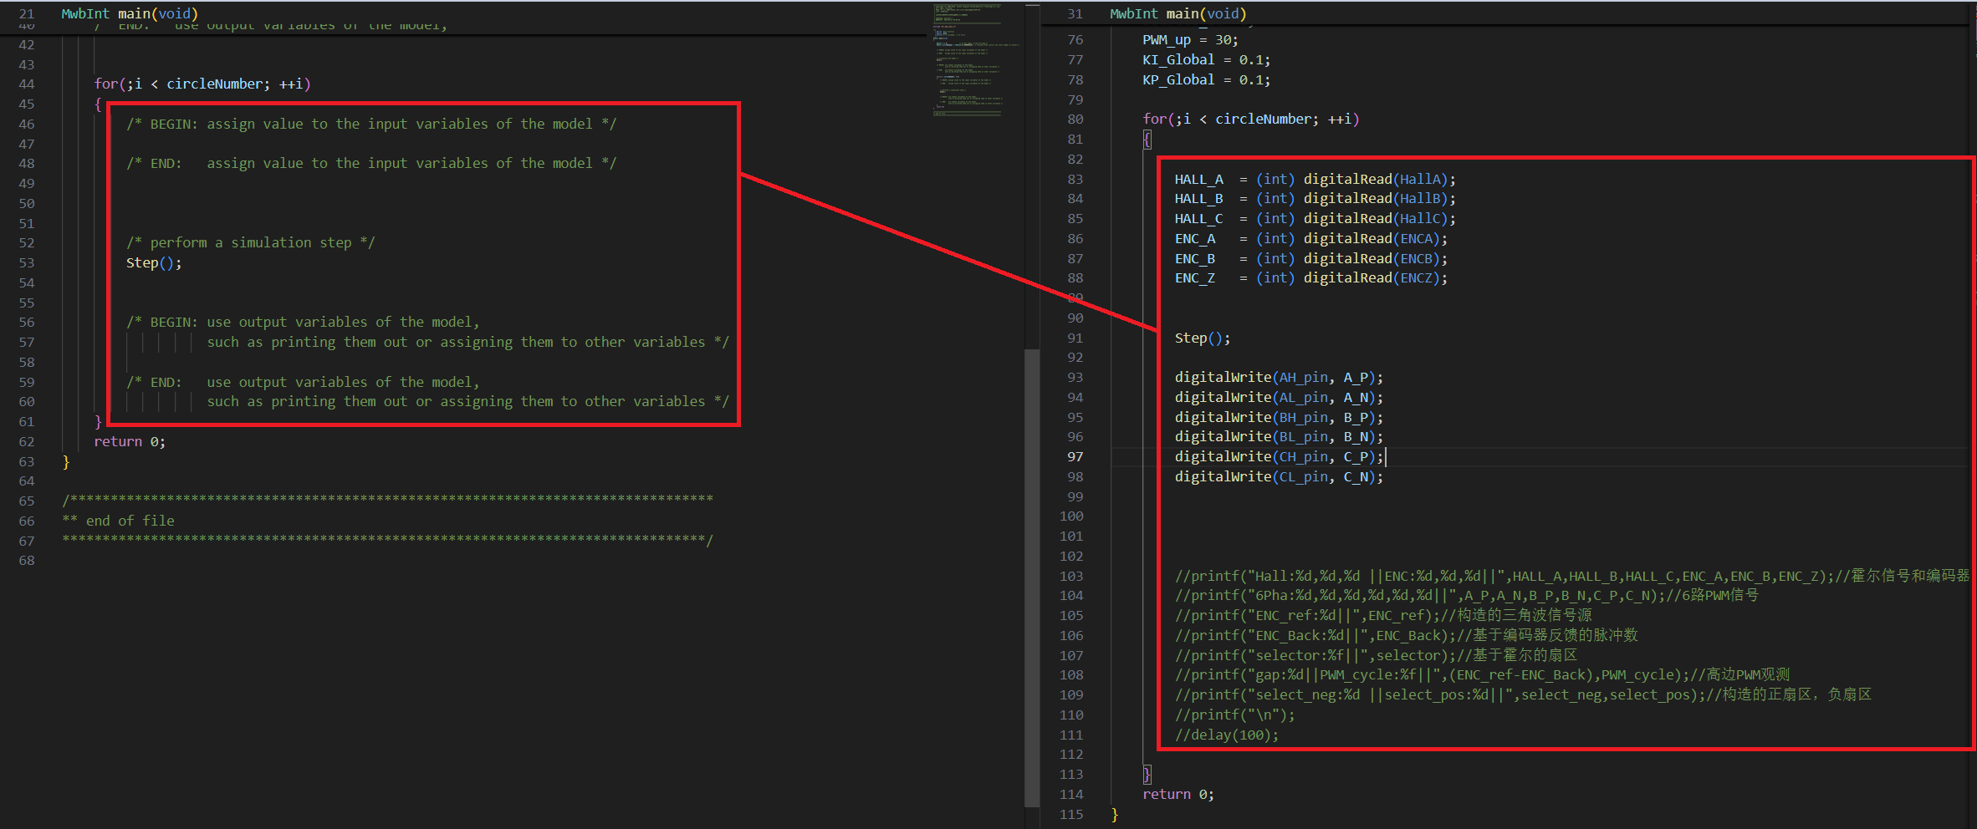Click 'ENC_B = (int) digitalRead(ENCB);' line
Image resolution: width=1977 pixels, height=829 pixels.
click(x=1310, y=258)
